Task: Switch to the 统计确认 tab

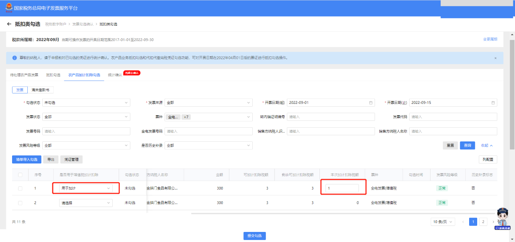Action: tap(115, 75)
